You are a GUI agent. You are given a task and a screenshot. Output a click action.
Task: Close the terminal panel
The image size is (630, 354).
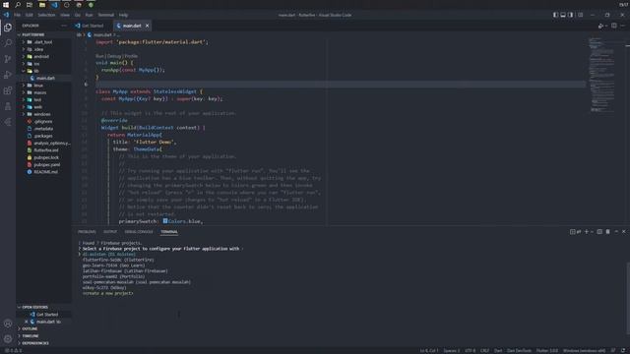click(623, 232)
